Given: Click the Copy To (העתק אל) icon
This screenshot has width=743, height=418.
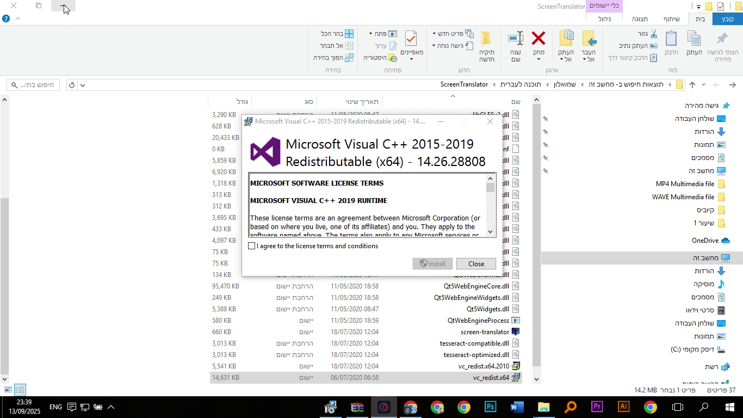Looking at the screenshot, I should [x=566, y=38].
